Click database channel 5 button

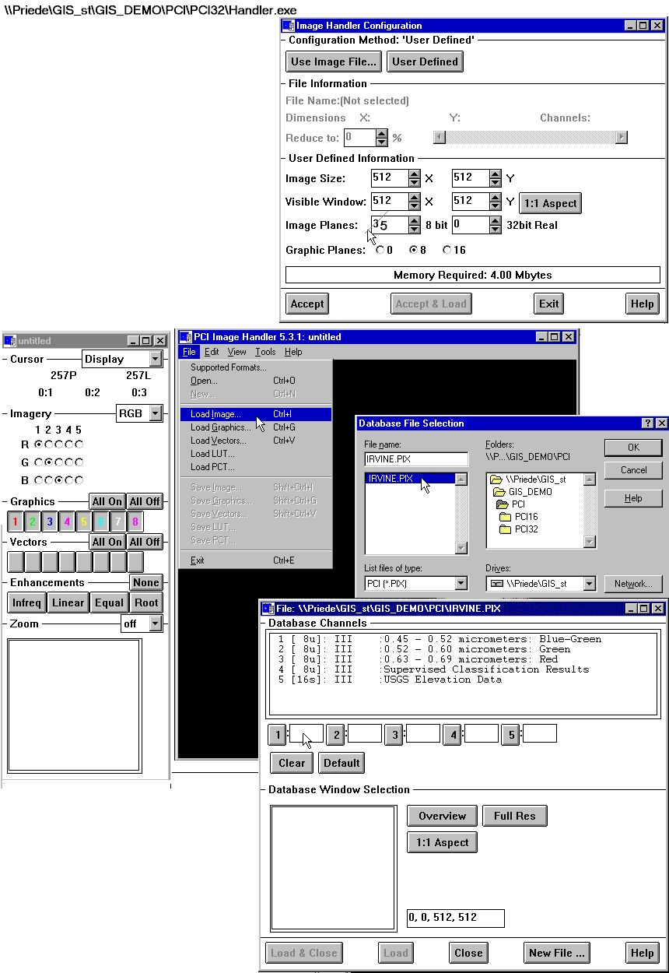pyautogui.click(x=510, y=735)
